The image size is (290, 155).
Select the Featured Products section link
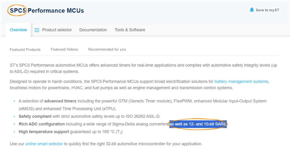[x=25, y=50]
